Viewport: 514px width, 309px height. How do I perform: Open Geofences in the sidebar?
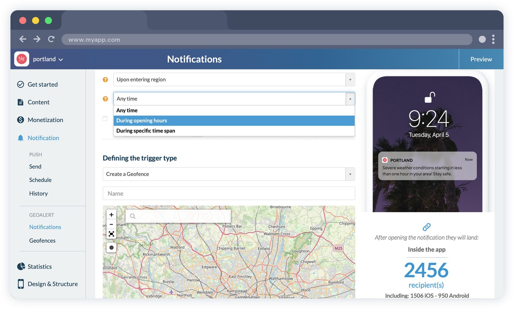42,241
